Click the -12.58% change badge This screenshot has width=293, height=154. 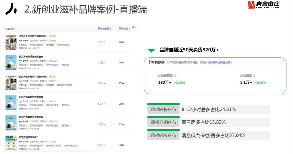click(261, 82)
